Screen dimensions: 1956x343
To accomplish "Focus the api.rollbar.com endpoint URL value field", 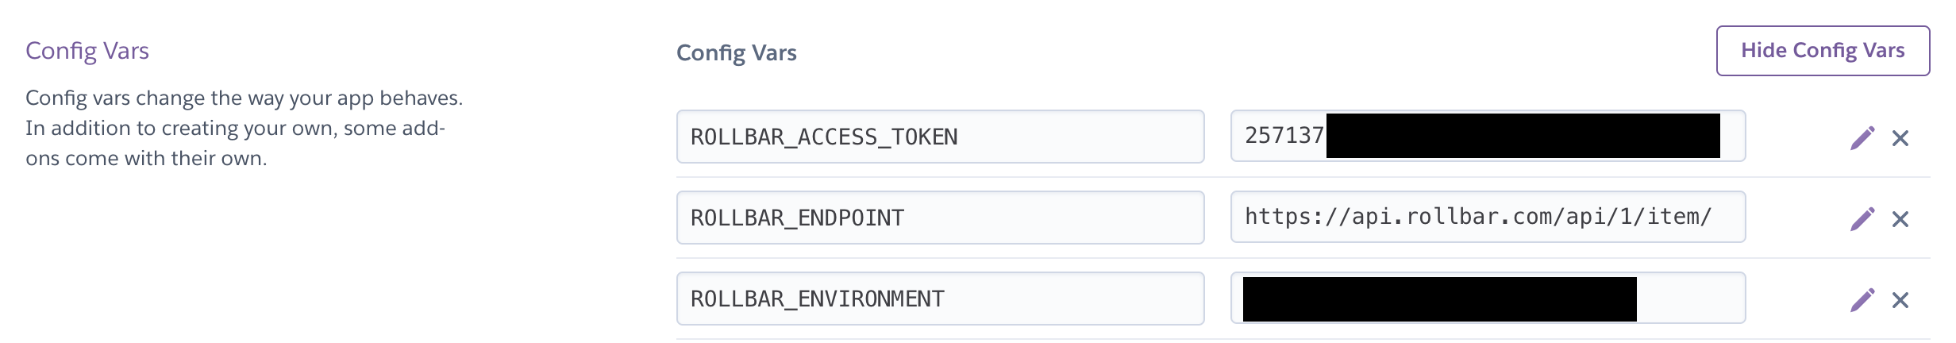I will [x=1478, y=217].
